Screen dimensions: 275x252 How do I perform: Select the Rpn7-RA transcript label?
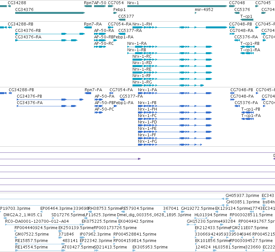tap(93, 24)
